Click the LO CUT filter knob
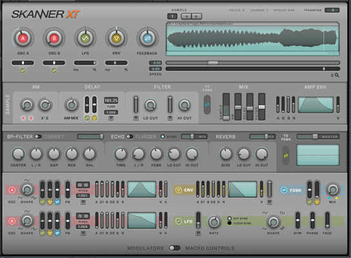 pyautogui.click(x=150, y=104)
